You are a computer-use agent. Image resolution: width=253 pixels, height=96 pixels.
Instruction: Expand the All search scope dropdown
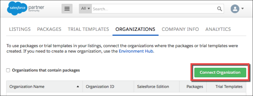tap(85, 9)
